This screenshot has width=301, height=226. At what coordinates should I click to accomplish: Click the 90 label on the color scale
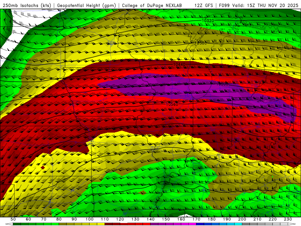pyautogui.click(x=74, y=219)
